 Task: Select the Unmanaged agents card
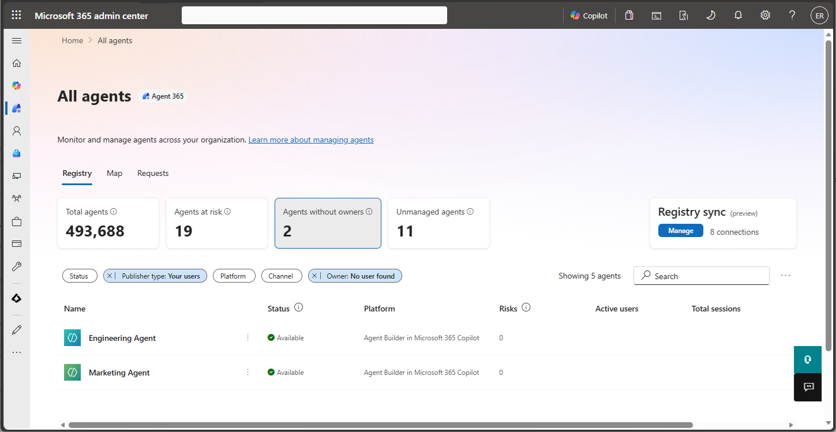pyautogui.click(x=438, y=223)
